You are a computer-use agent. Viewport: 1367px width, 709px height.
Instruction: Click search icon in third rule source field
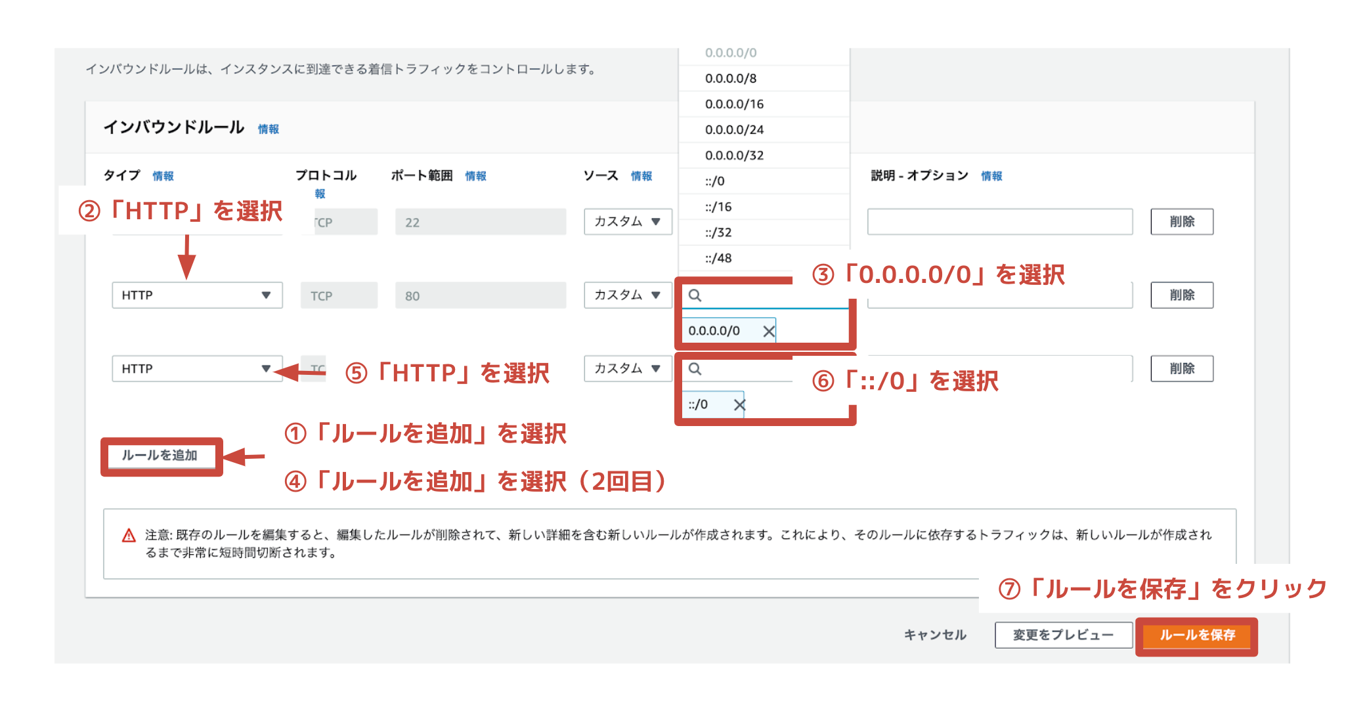click(x=695, y=369)
